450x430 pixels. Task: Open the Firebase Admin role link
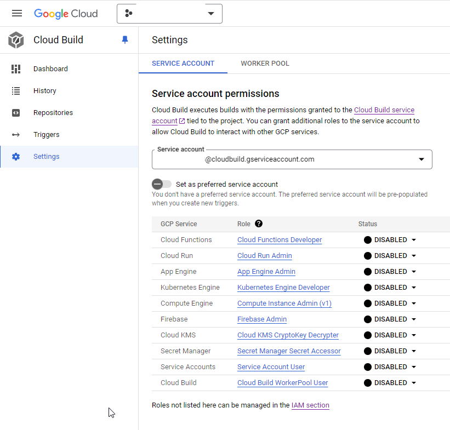click(262, 319)
